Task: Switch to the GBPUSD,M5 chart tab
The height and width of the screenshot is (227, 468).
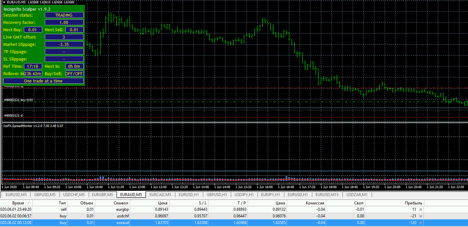Action: [x=45, y=195]
